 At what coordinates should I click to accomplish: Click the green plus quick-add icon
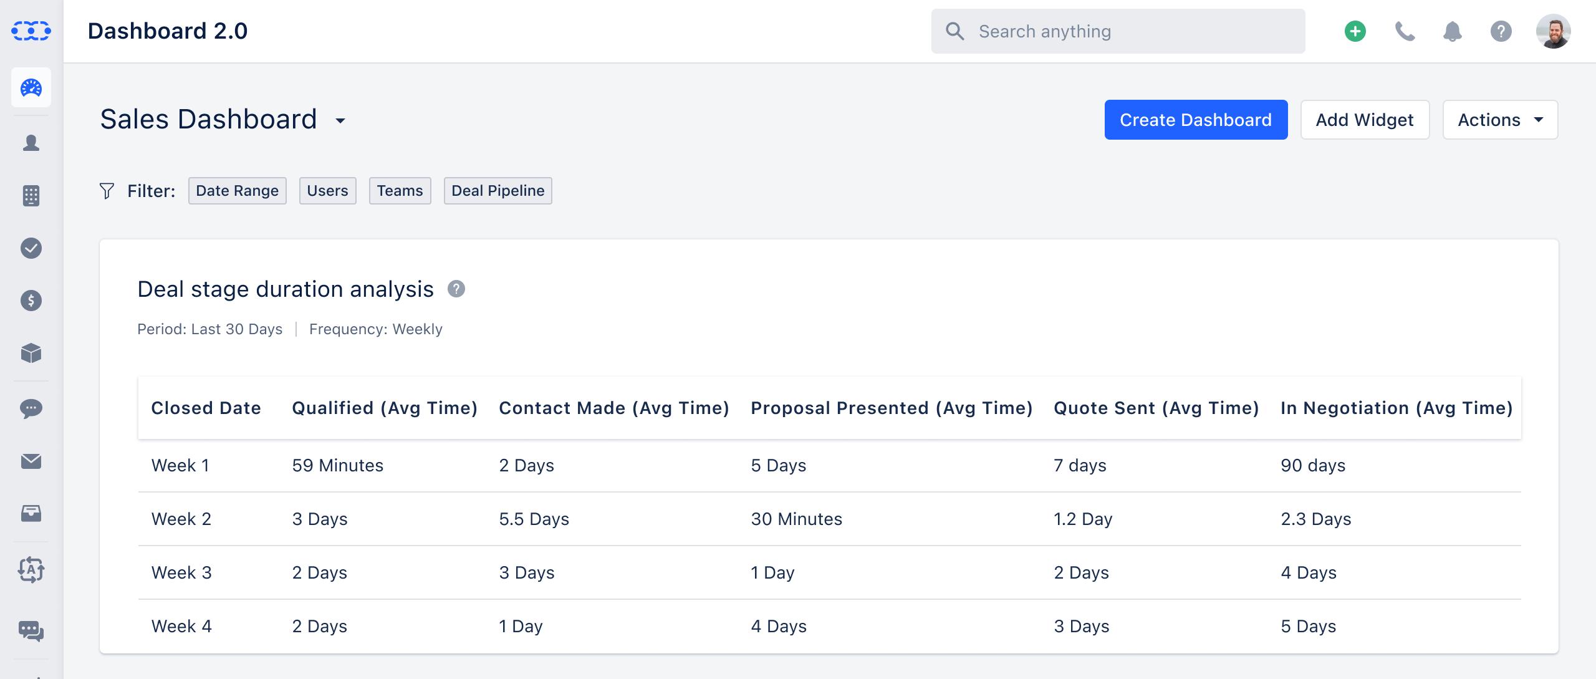1355,31
